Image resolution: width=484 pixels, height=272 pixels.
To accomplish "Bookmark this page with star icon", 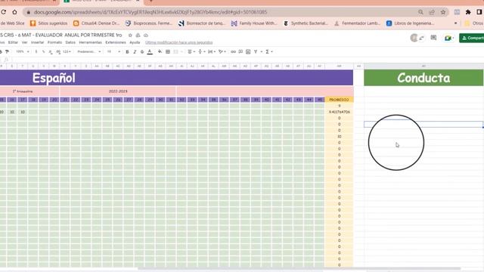I will point(443,12).
